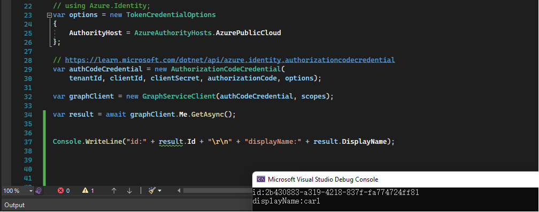
Task: Click the Debug Console window icon
Action: click(x=261, y=179)
